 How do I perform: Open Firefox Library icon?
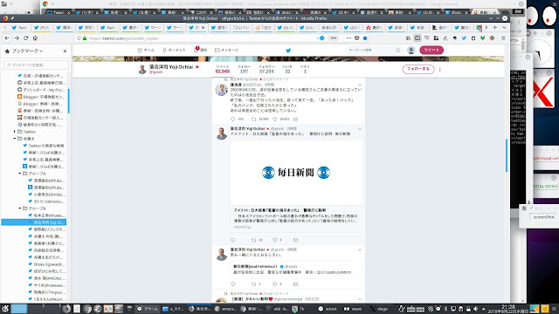click(x=408, y=38)
